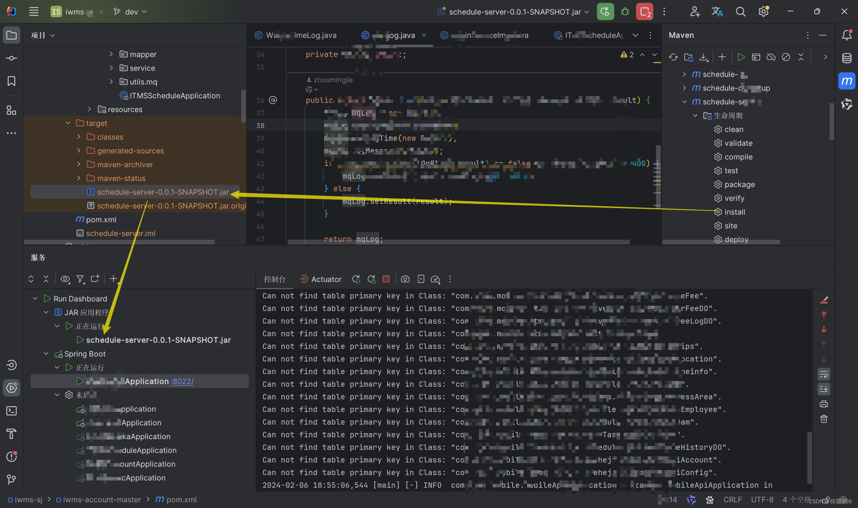This screenshot has width=858, height=508.
Task: Open the Services filter funnel
Action: click(80, 279)
